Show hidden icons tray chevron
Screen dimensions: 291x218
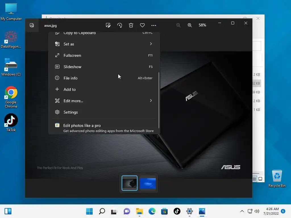tap(242, 211)
